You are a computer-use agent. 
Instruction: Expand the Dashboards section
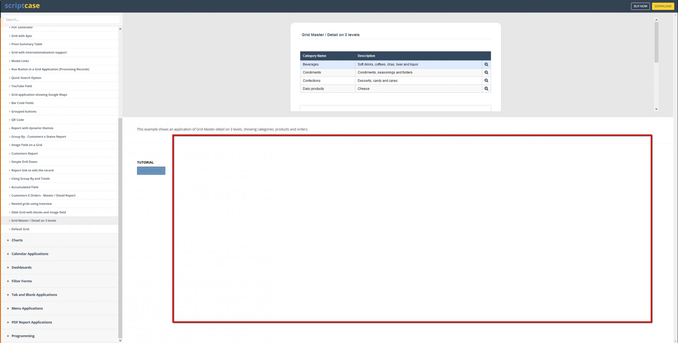(x=59, y=267)
